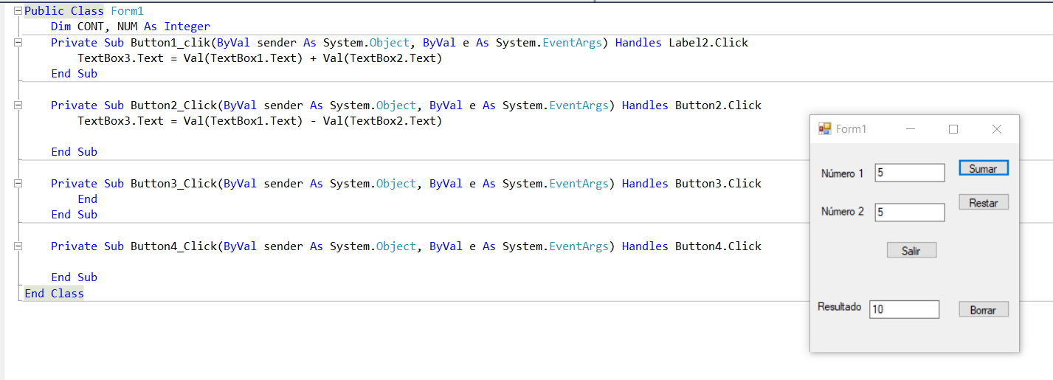Click into the Resultado text box

point(904,310)
